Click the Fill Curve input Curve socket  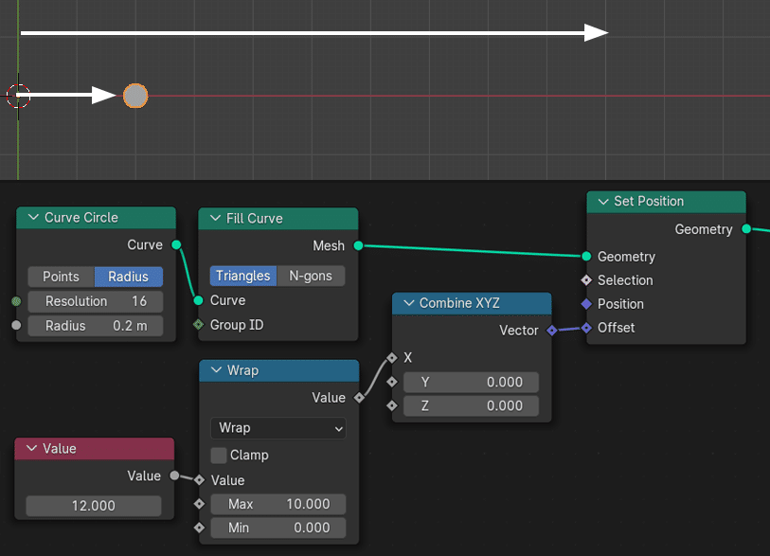pyautogui.click(x=198, y=300)
